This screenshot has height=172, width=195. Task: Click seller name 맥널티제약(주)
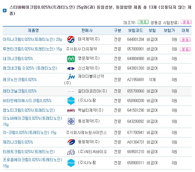point(91,110)
